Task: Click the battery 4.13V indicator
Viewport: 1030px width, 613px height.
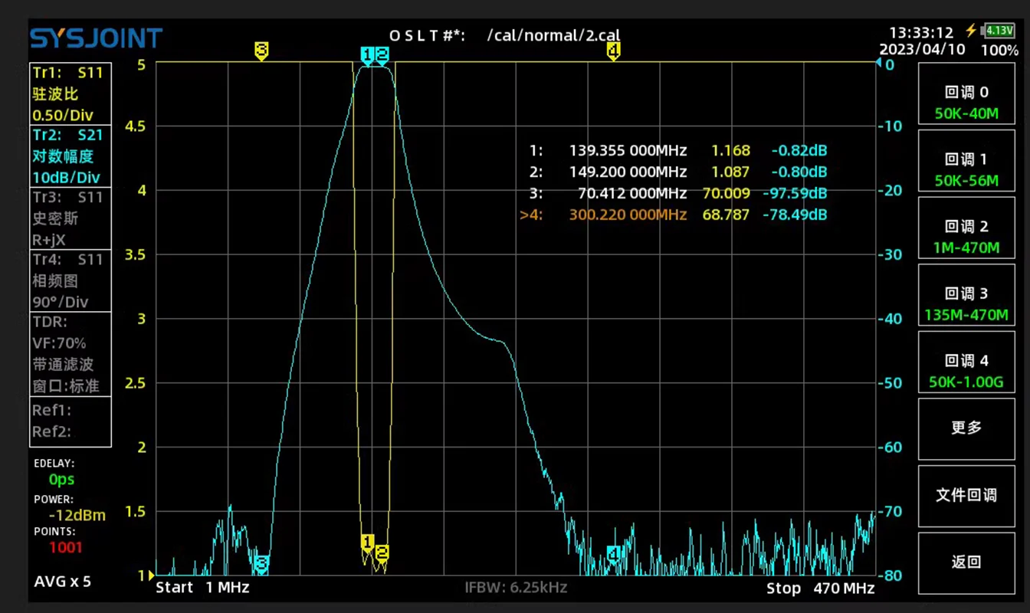Action: (x=999, y=31)
